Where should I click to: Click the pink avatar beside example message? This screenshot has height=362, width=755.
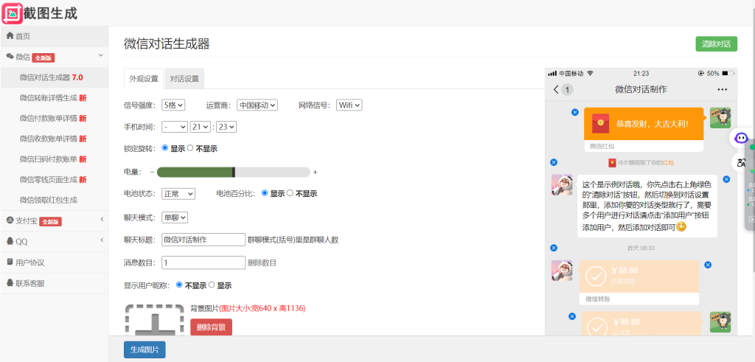562,185
